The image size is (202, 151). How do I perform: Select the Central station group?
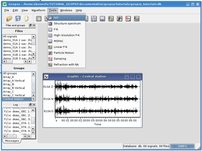coord(17,99)
